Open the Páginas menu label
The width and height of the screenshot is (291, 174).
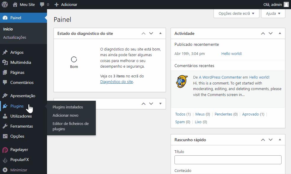click(x=17, y=72)
